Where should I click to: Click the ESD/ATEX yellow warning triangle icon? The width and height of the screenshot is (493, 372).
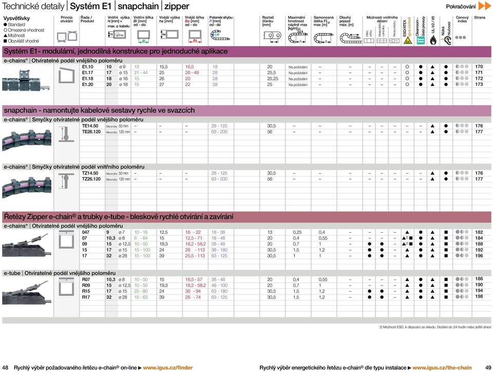(408, 40)
